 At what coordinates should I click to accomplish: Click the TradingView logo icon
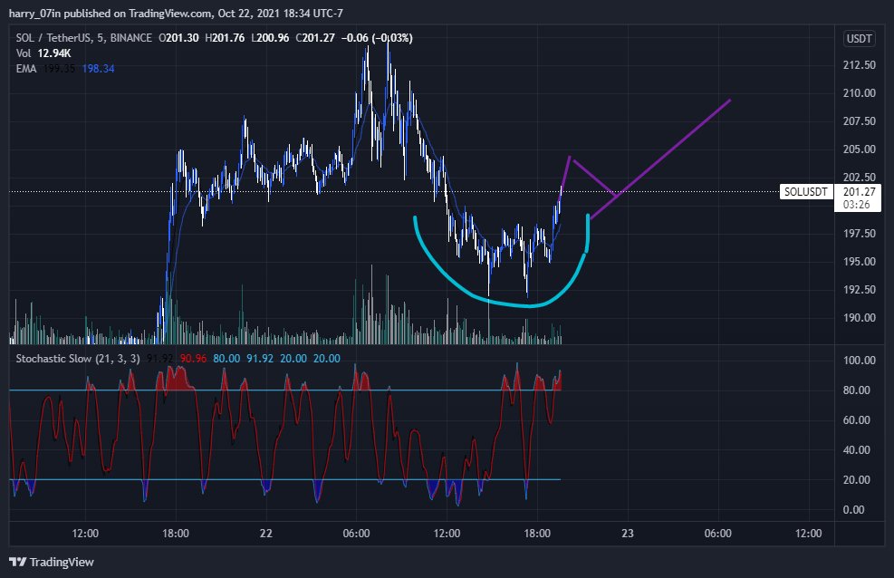tap(18, 562)
